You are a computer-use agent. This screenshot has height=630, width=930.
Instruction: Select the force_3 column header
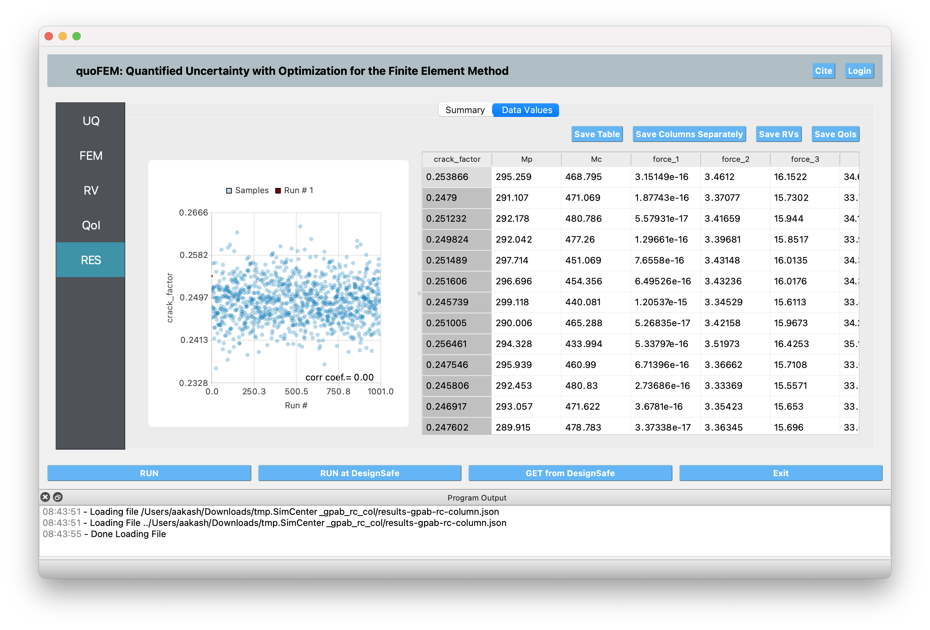[x=805, y=159]
